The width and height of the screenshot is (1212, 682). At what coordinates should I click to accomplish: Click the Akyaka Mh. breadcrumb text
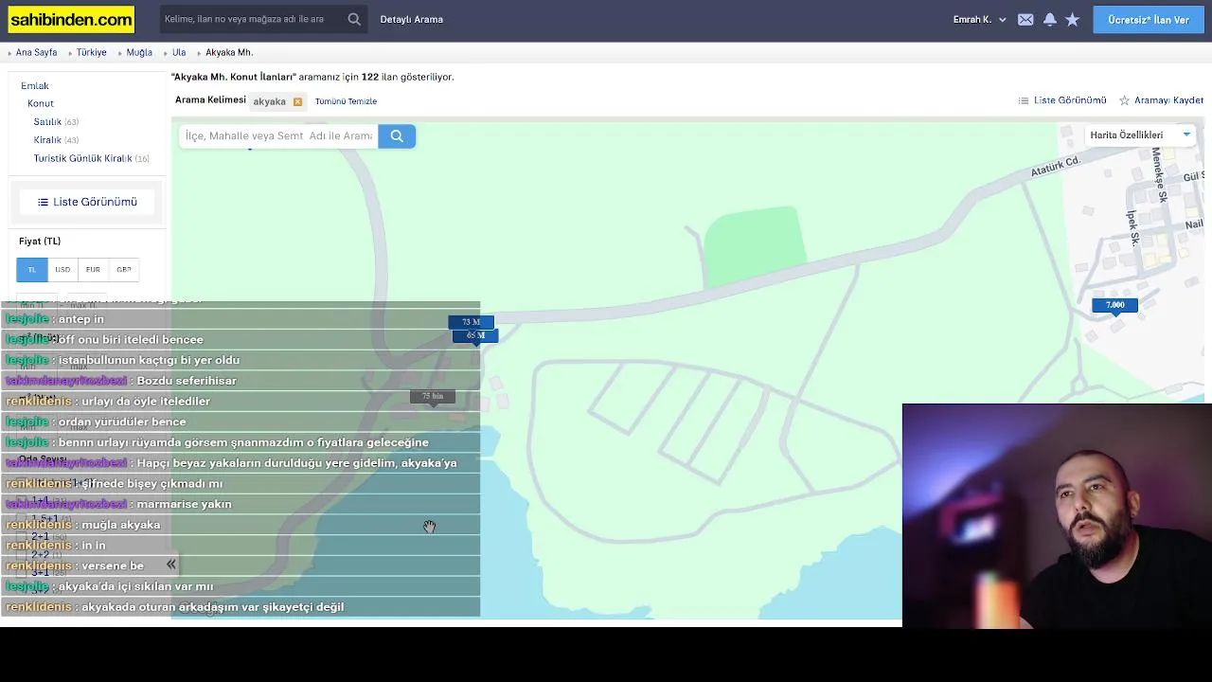pos(229,52)
